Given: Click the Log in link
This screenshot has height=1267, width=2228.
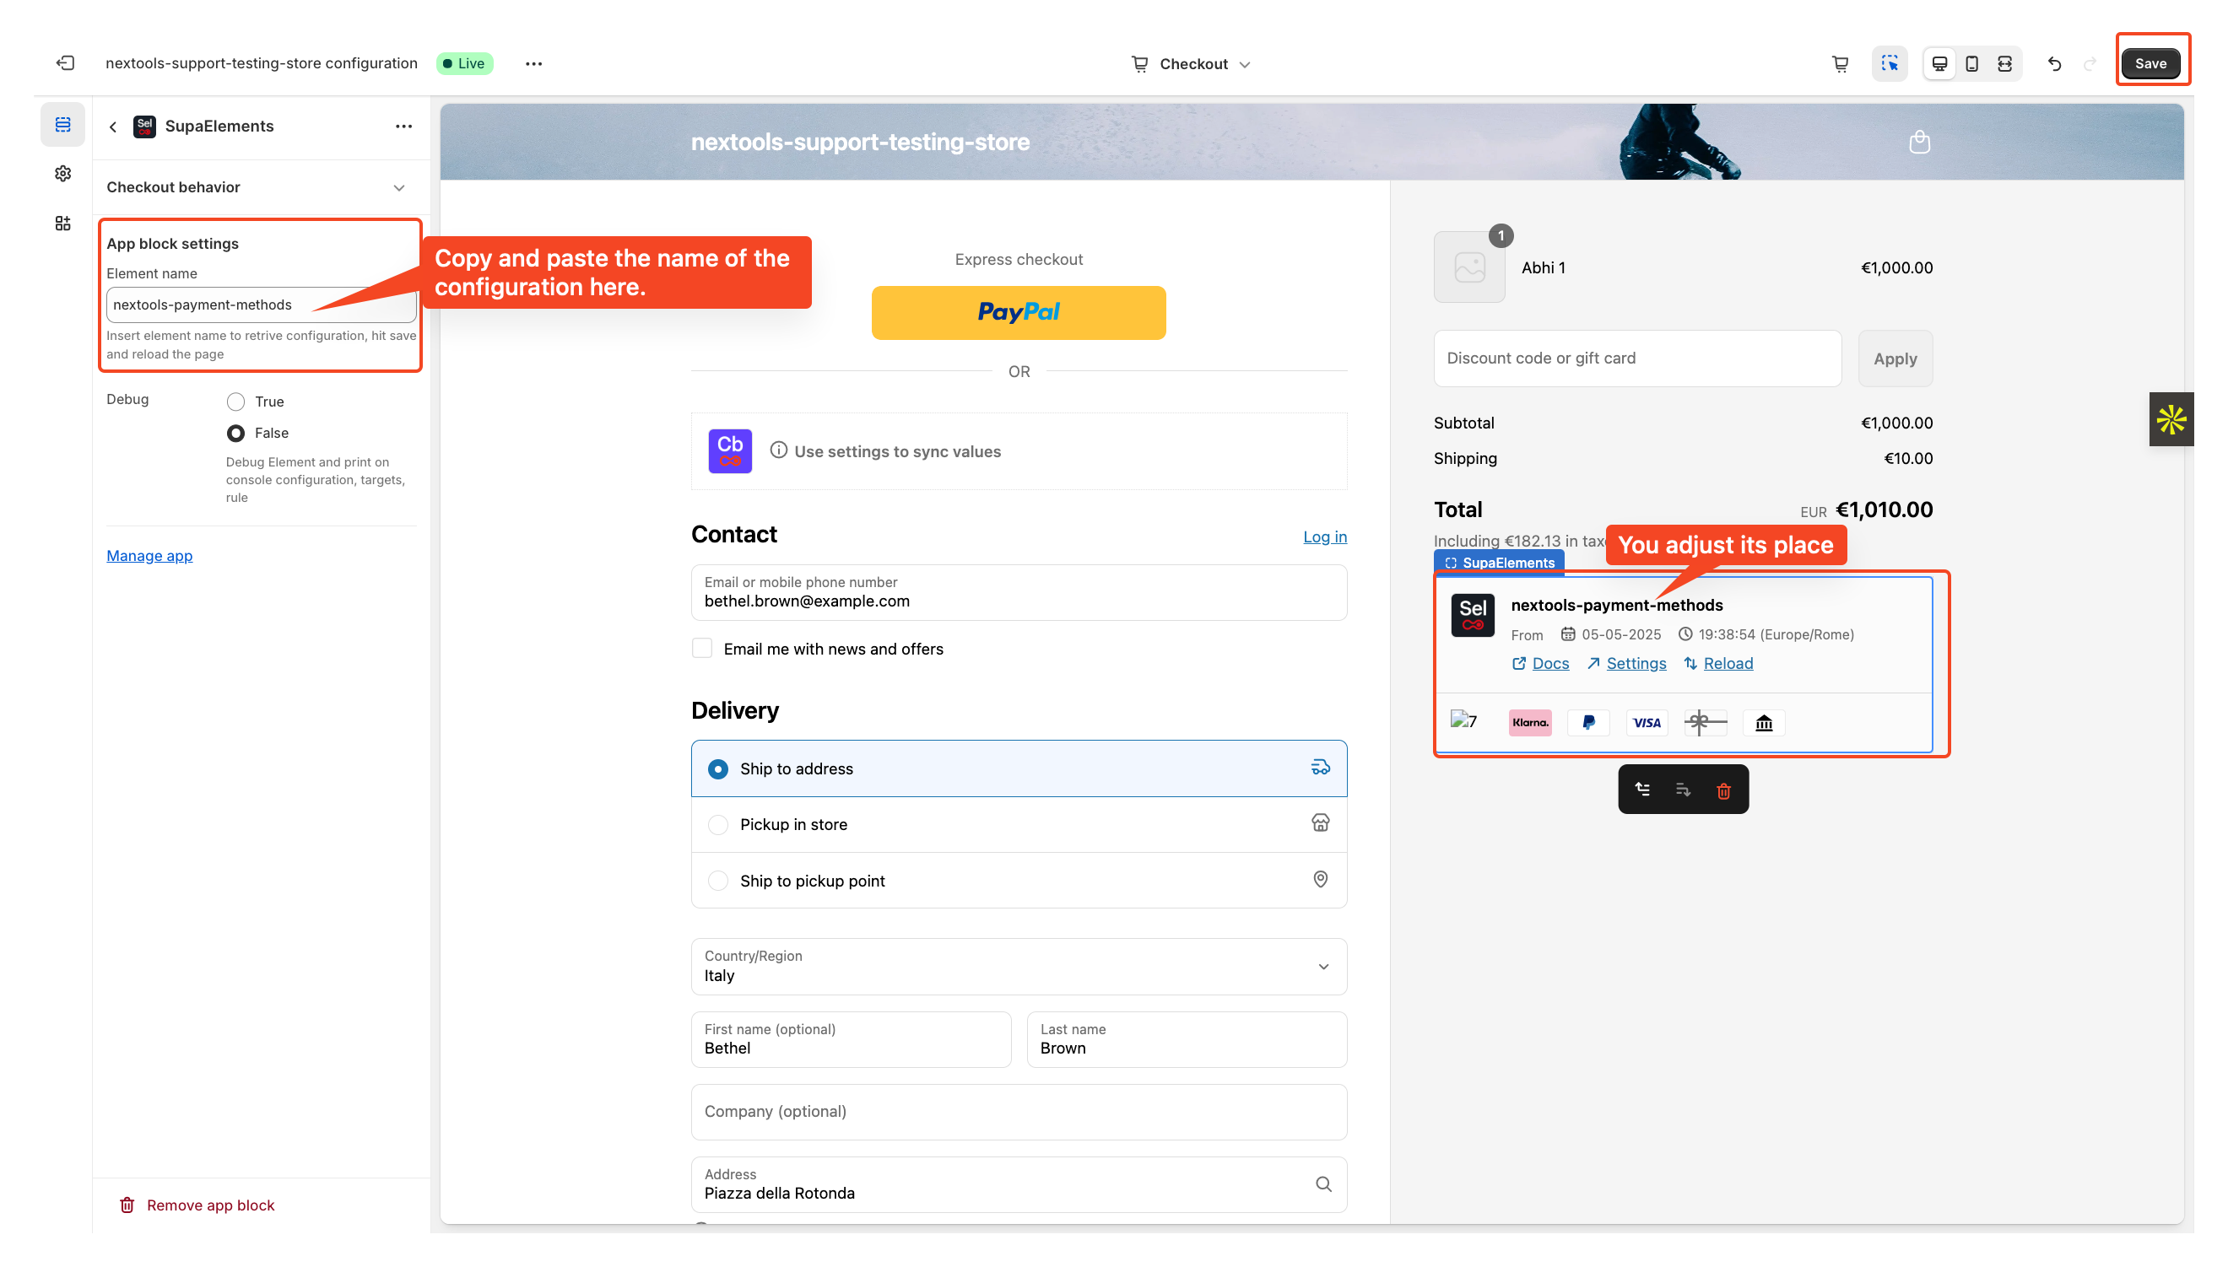Looking at the screenshot, I should (x=1325, y=536).
